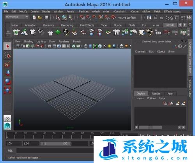Switch to the nHair shelf tab
This screenshot has height=163, width=195.
pyautogui.click(x=156, y=25)
